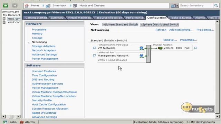Click the vertical scrollbar up arrow

pyautogui.click(x=217, y=22)
